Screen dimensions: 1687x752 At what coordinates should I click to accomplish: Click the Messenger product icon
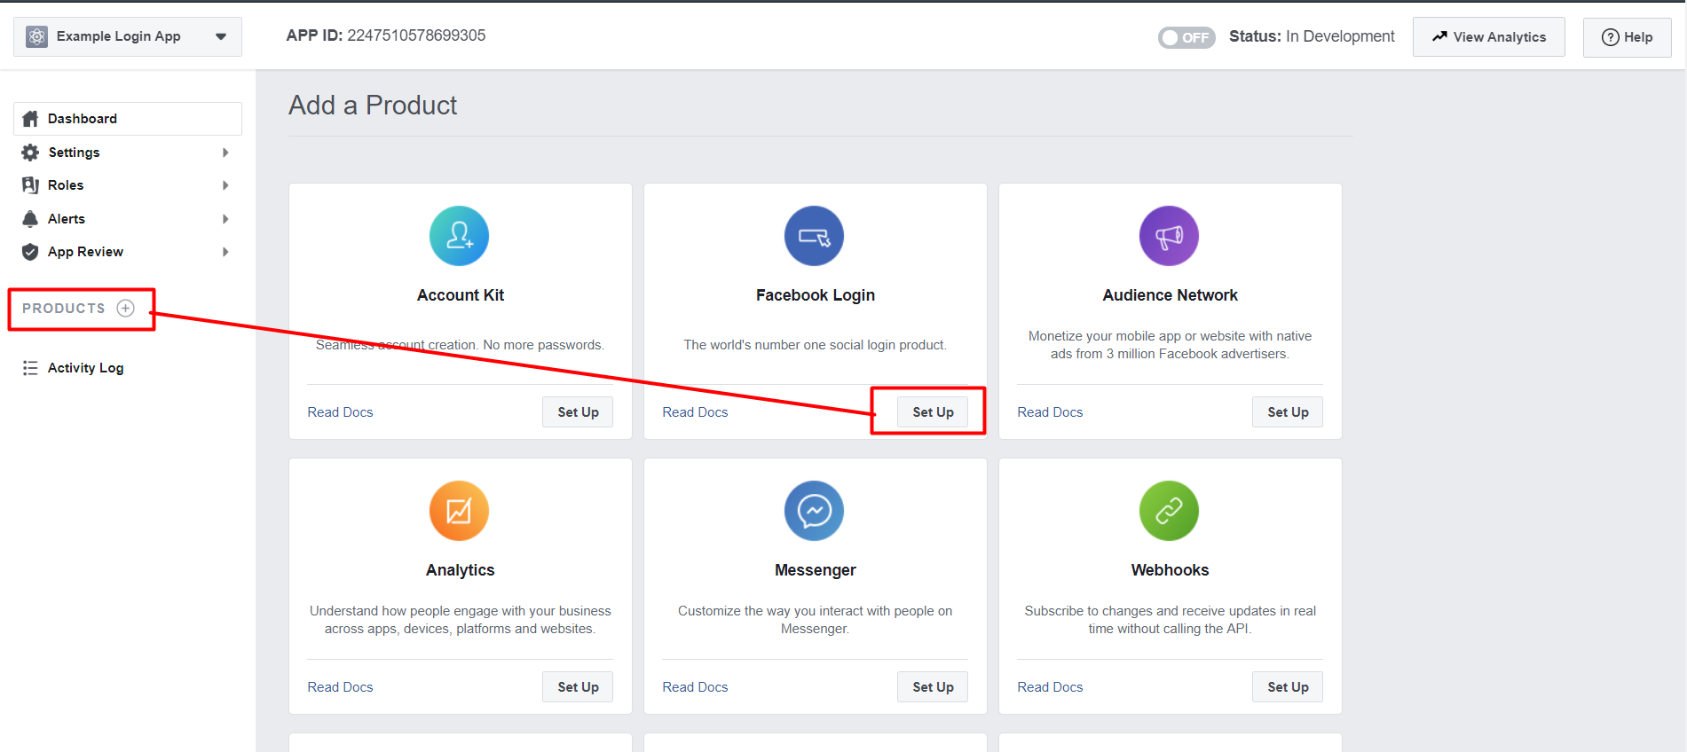[x=814, y=511]
